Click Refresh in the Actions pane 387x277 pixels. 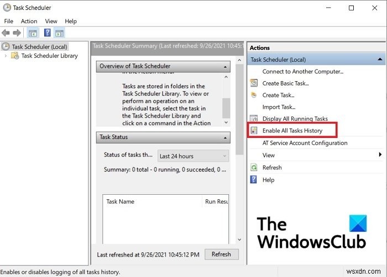point(272,168)
